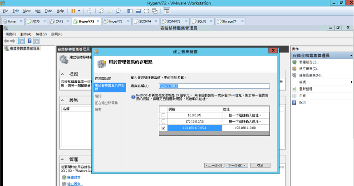Image resolution: width=354 pixels, height=186 pixels.
Task: Check the 10.0.0.0/8 network checkbox
Action: [x=163, y=115]
